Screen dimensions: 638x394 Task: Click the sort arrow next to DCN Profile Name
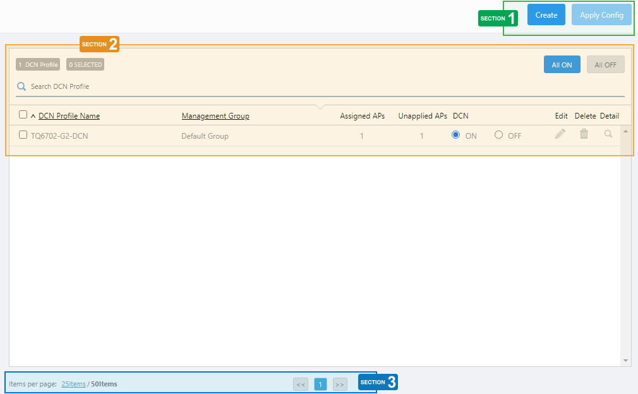33,116
